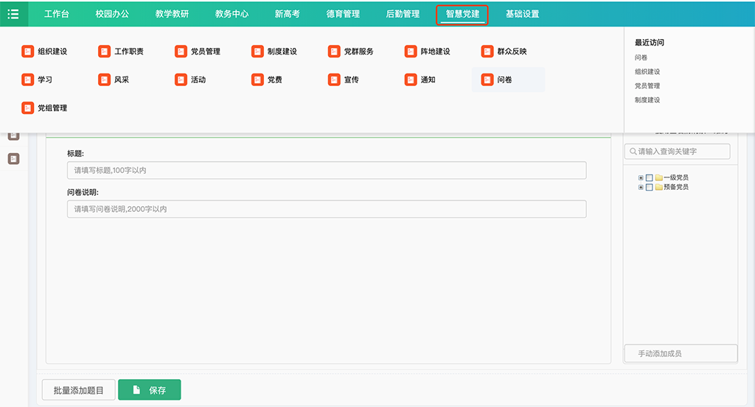Switch to the 教务中心 tab
The image size is (755, 407).
[x=232, y=14]
